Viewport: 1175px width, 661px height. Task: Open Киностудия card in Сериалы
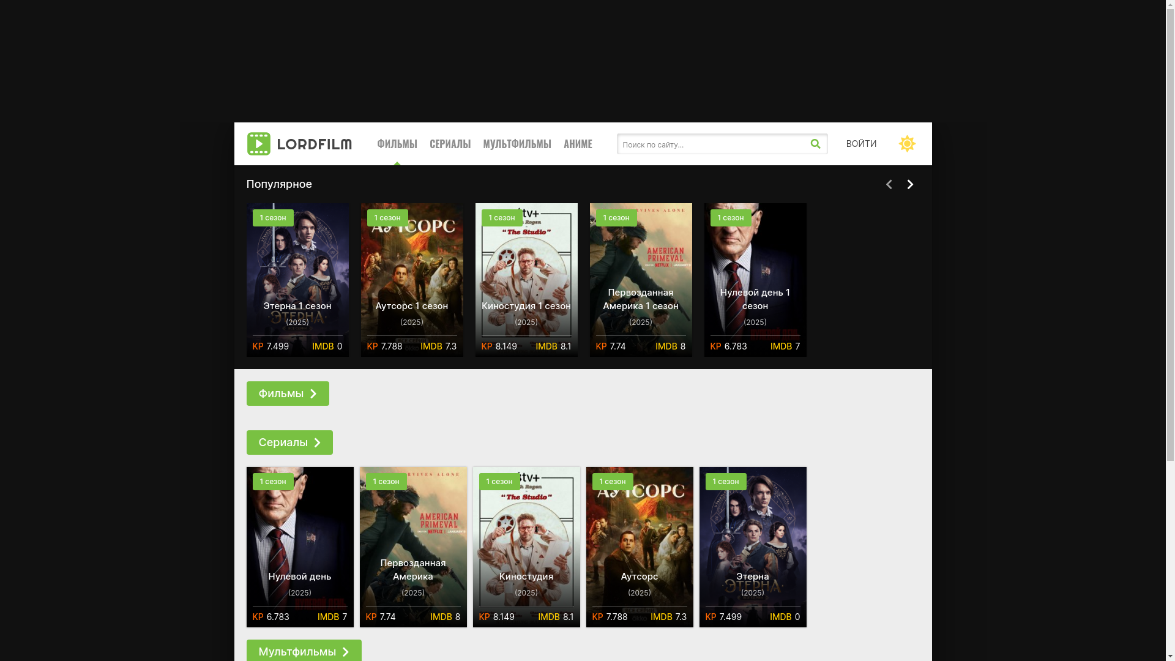coord(526,547)
